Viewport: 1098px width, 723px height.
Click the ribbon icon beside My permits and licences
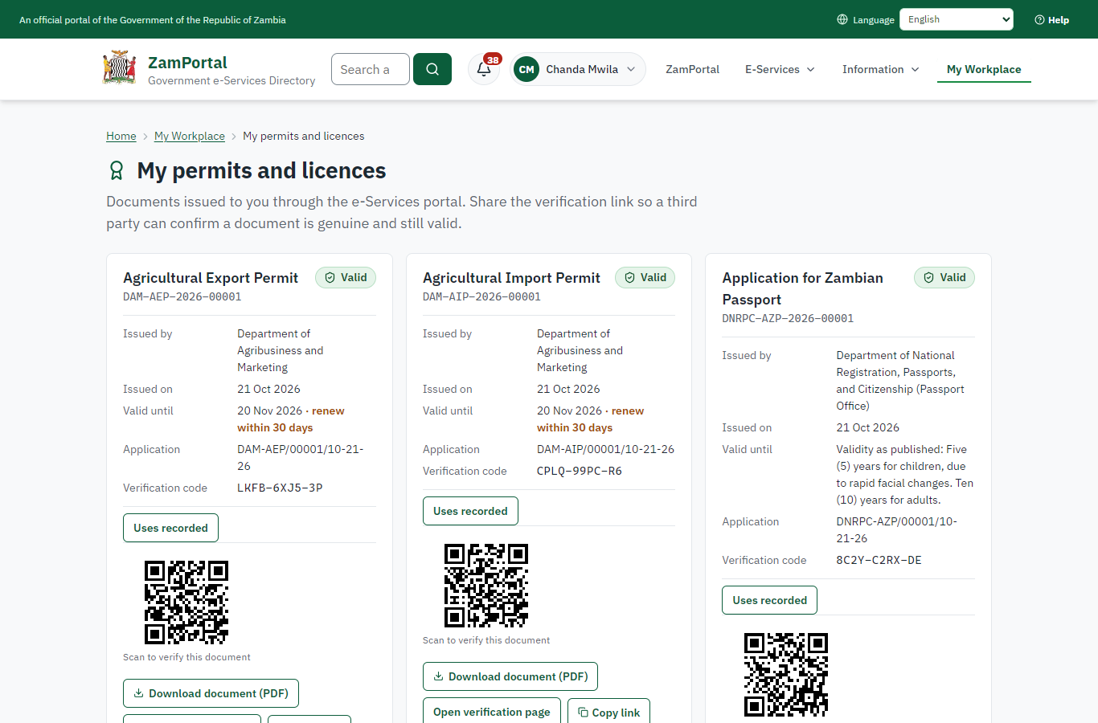tap(117, 170)
